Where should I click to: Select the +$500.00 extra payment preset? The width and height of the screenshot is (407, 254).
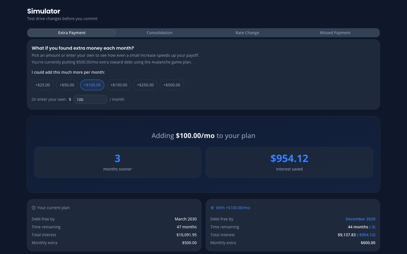[172, 85]
